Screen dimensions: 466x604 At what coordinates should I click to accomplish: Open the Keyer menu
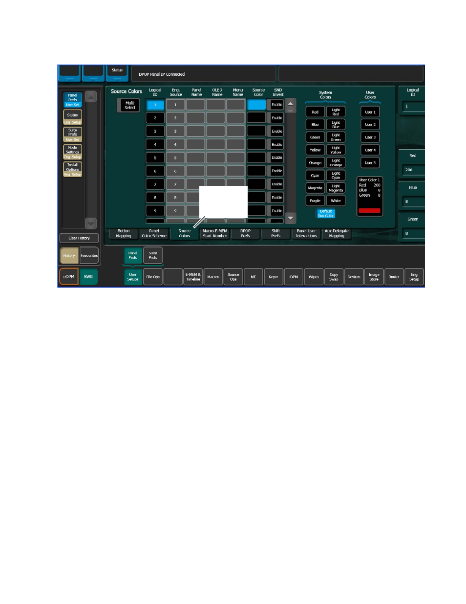pos(274,277)
